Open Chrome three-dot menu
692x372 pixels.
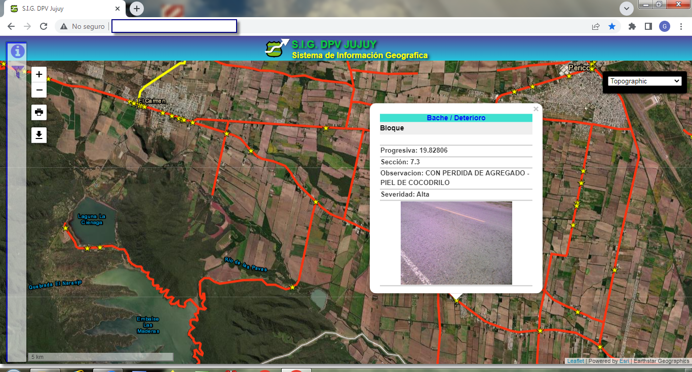tap(681, 26)
